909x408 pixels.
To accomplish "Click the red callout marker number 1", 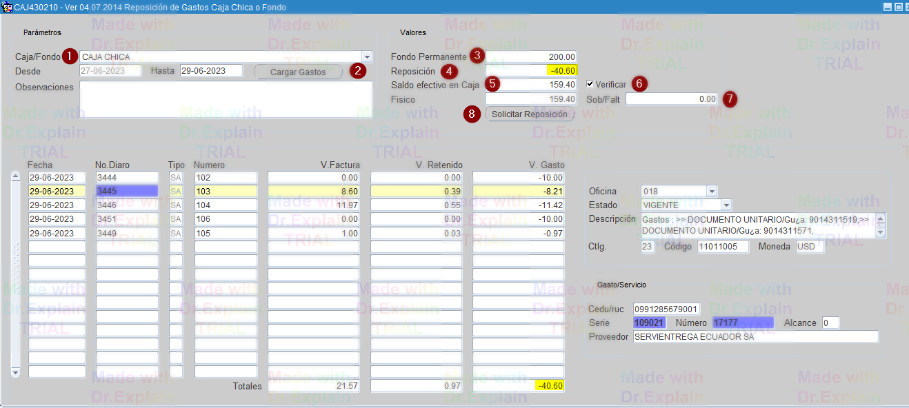I will 70,57.
